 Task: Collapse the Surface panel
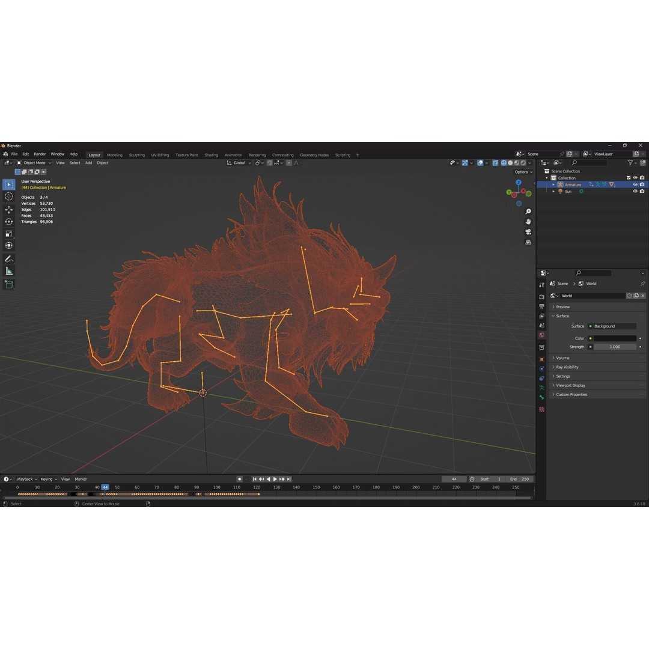pos(597,316)
